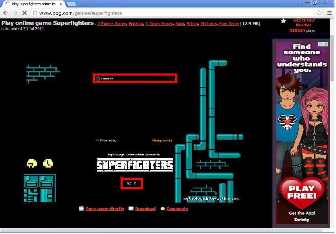The width and height of the screenshot is (336, 234).
Task: Click the Get the App! text in the ad
Action: (x=302, y=213)
